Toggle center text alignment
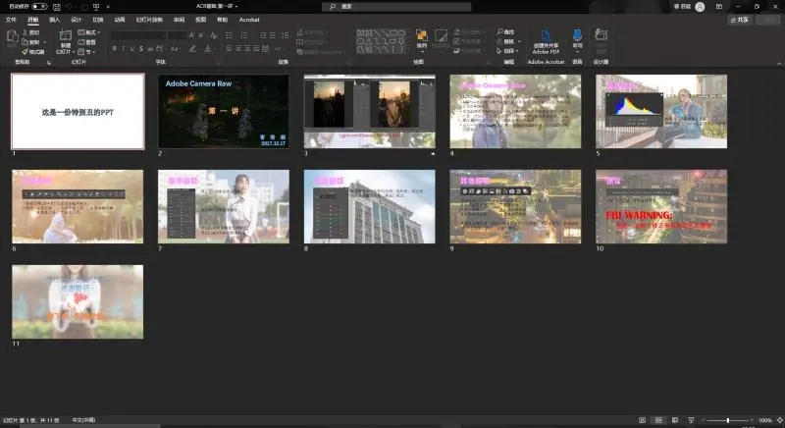 pos(238,48)
